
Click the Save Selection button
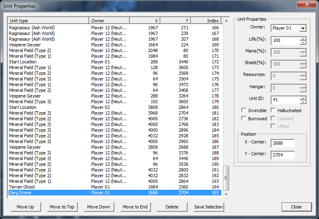208,207
